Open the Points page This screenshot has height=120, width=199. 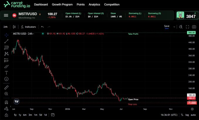81,4
